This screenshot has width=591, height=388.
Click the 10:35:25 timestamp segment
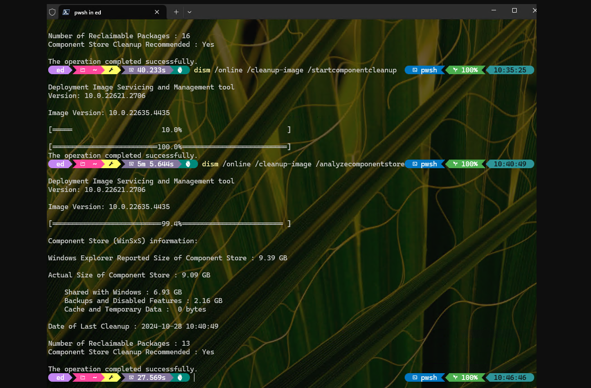pos(510,70)
